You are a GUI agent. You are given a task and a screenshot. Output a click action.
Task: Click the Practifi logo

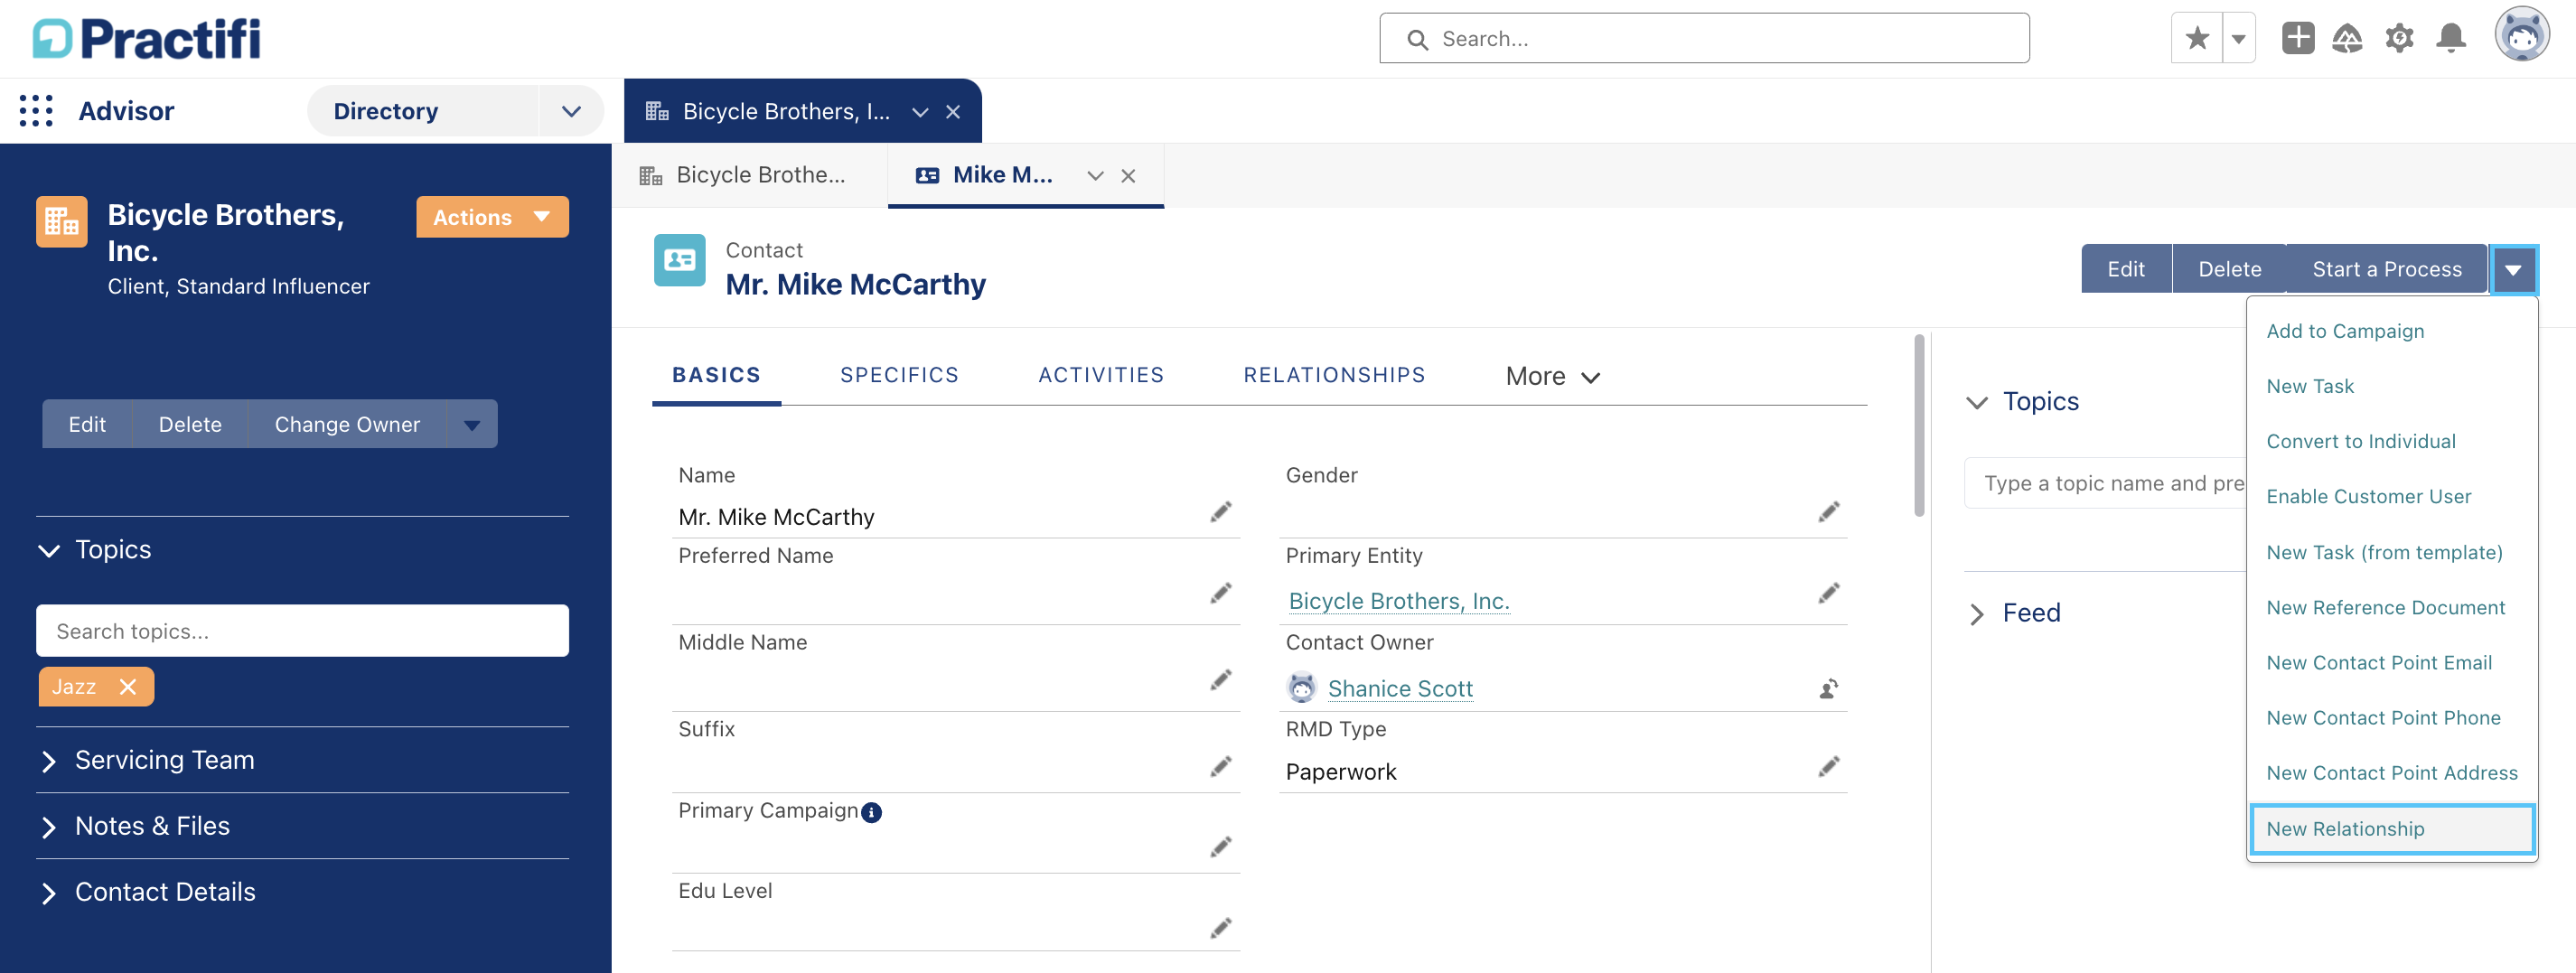(147, 39)
